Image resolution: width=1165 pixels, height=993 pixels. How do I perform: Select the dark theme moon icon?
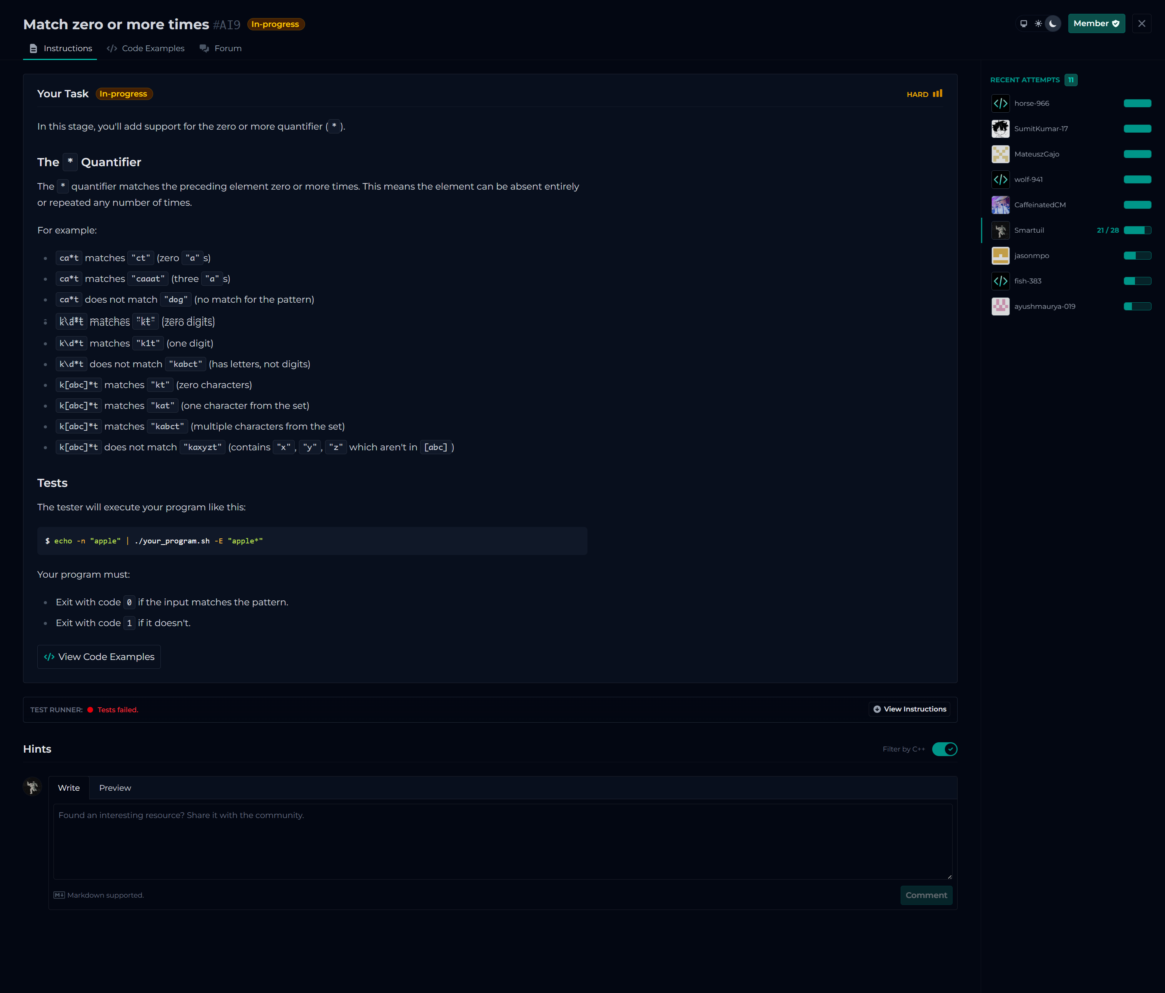(x=1053, y=23)
